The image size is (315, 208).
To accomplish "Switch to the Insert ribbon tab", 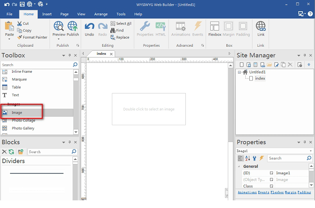I will coord(47,14).
